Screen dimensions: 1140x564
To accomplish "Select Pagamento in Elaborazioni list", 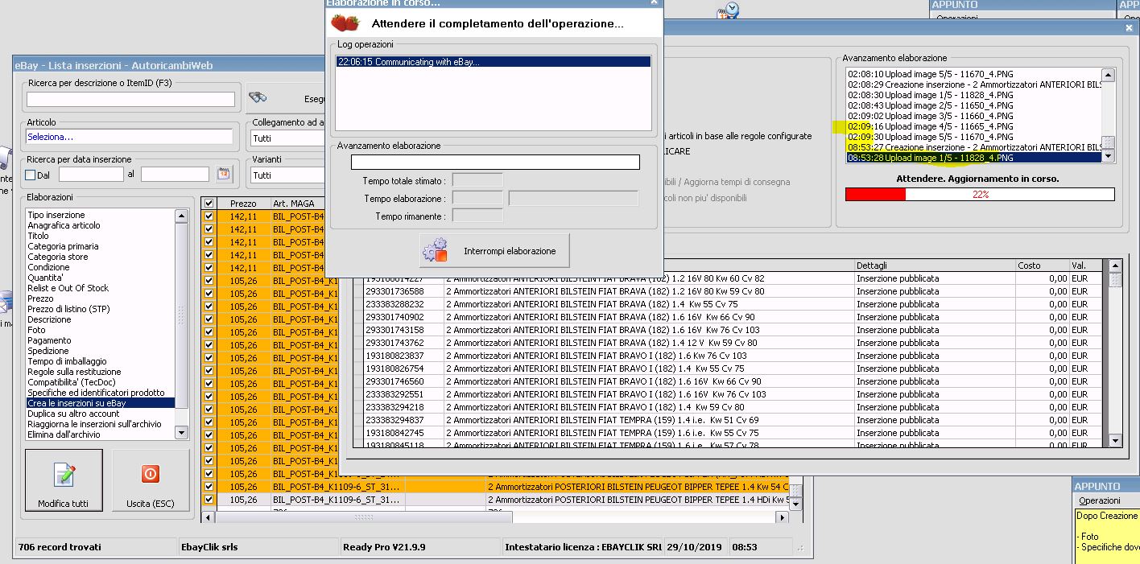I will tap(49, 340).
